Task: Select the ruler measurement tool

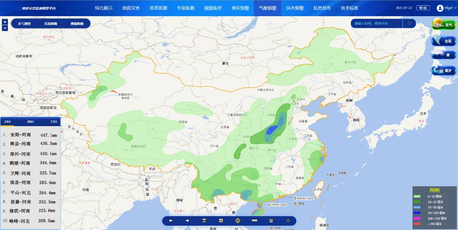Action: (255, 221)
